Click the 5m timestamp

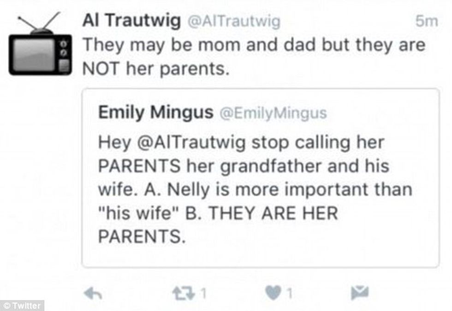426,22
